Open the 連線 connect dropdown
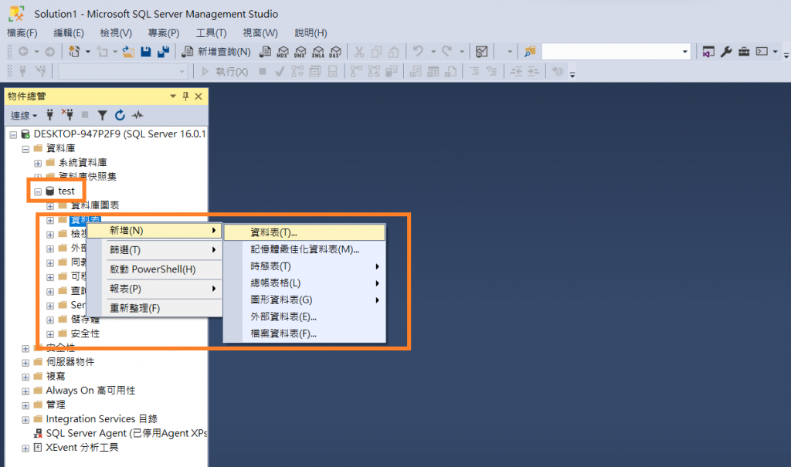Image resolution: width=791 pixels, height=467 pixels. [x=24, y=116]
